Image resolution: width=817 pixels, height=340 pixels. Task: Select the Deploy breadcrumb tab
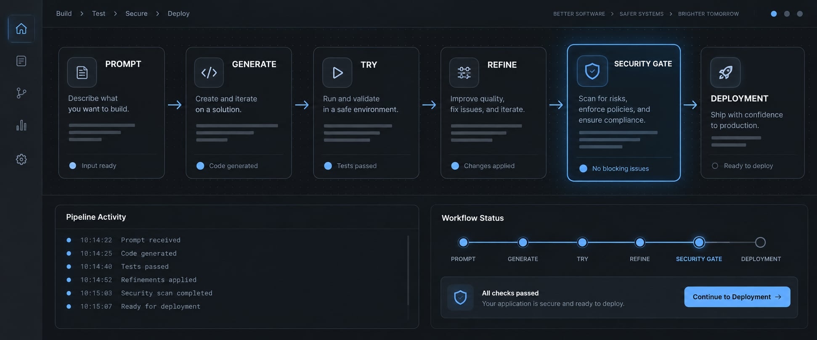pyautogui.click(x=178, y=13)
